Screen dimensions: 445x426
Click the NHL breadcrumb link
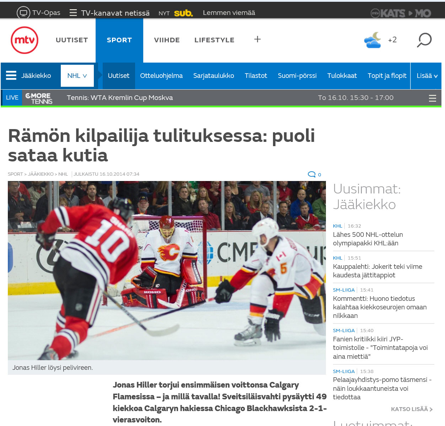[x=63, y=174]
